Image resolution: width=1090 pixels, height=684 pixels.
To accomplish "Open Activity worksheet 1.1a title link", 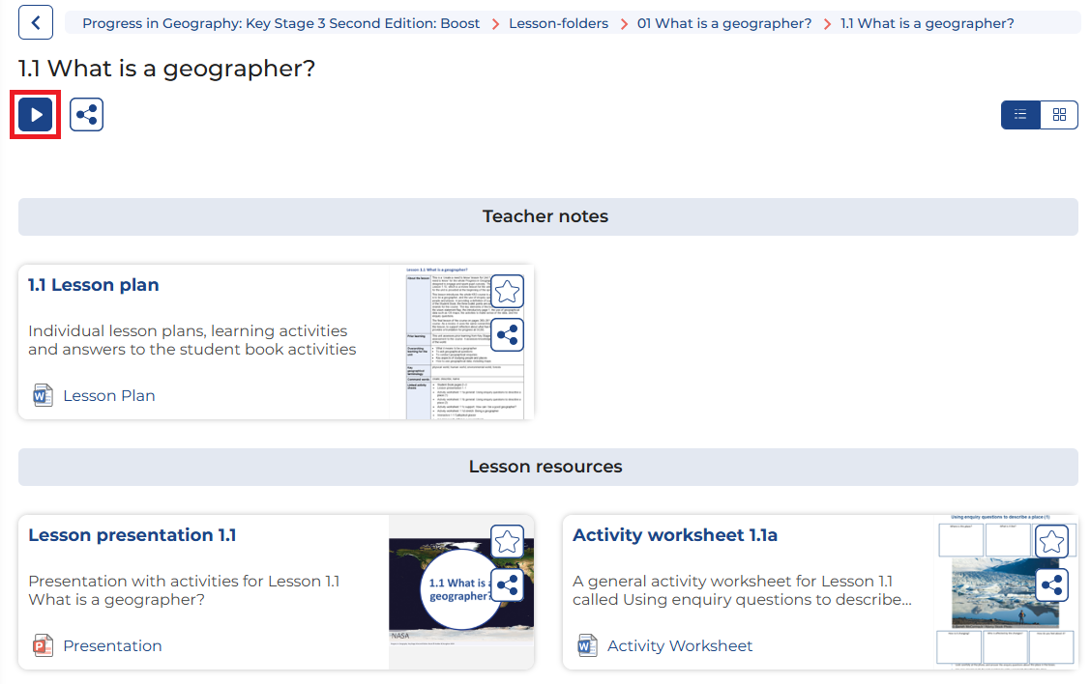I will point(675,535).
